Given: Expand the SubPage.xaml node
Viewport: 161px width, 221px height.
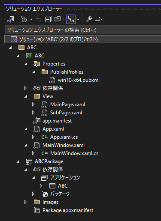Looking at the screenshot, I should tap(33, 113).
